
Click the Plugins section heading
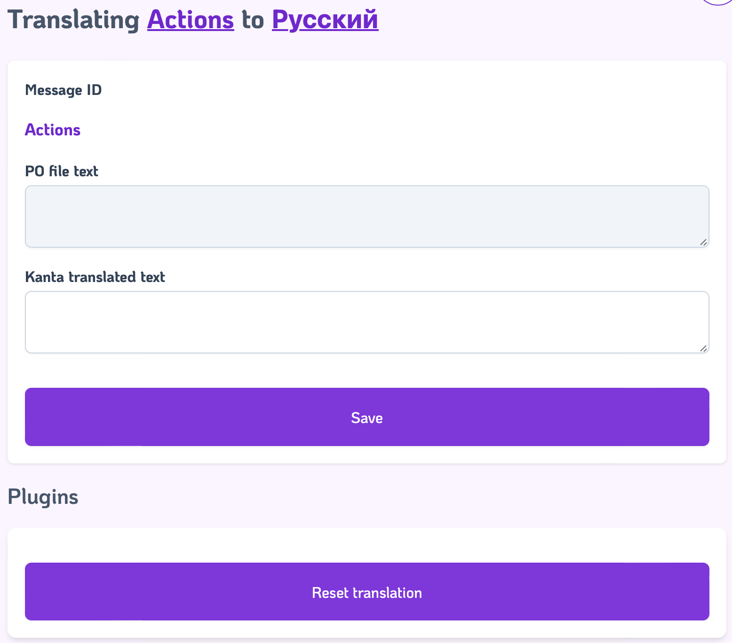coord(43,497)
